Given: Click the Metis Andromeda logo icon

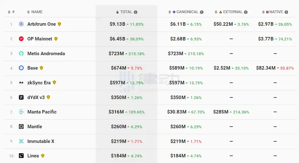Looking at the screenshot, I should 21,54.
